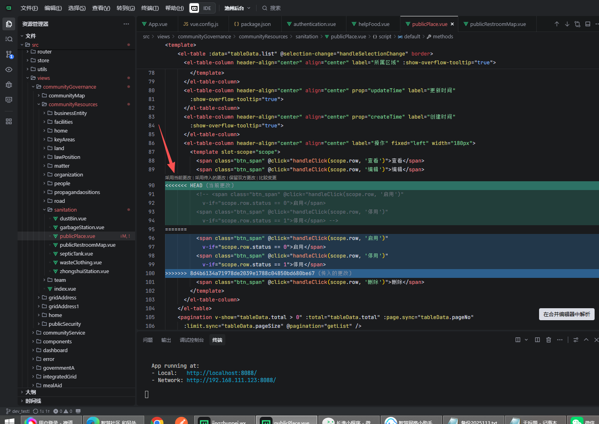
Task: Open the extensions grid icon
Action: [9, 121]
